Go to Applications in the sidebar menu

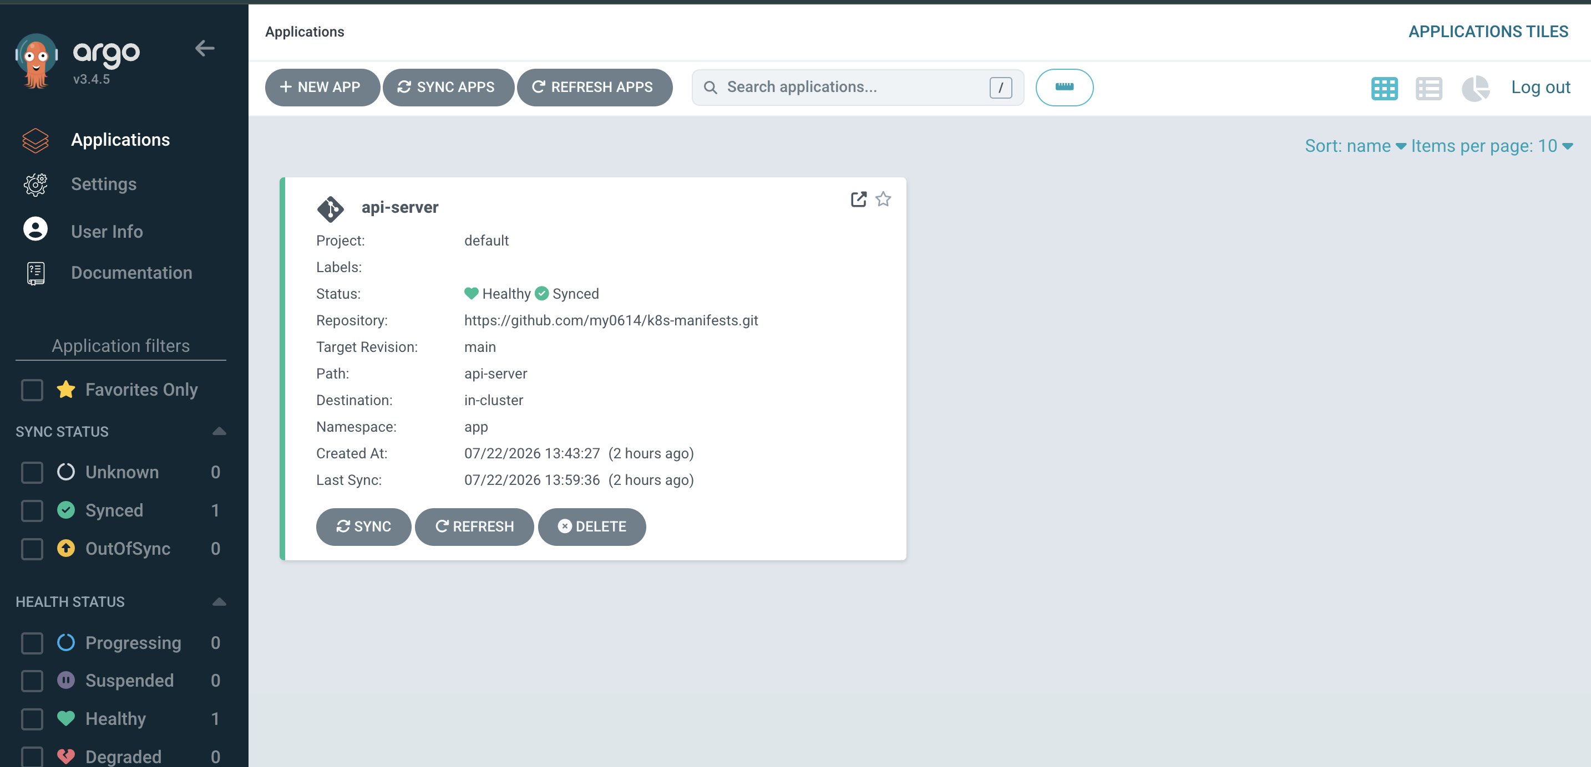pyautogui.click(x=120, y=140)
